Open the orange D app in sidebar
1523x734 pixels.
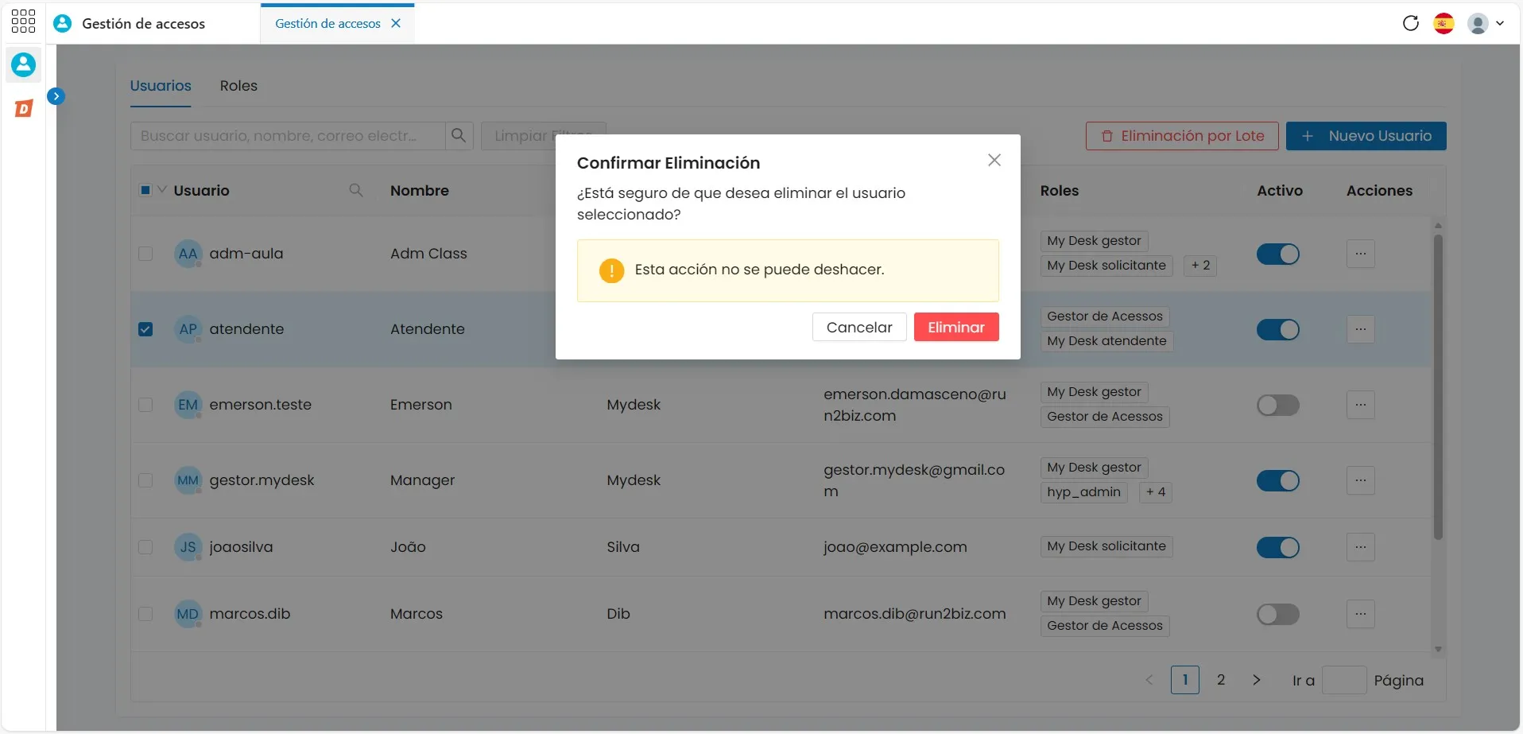pyautogui.click(x=24, y=108)
